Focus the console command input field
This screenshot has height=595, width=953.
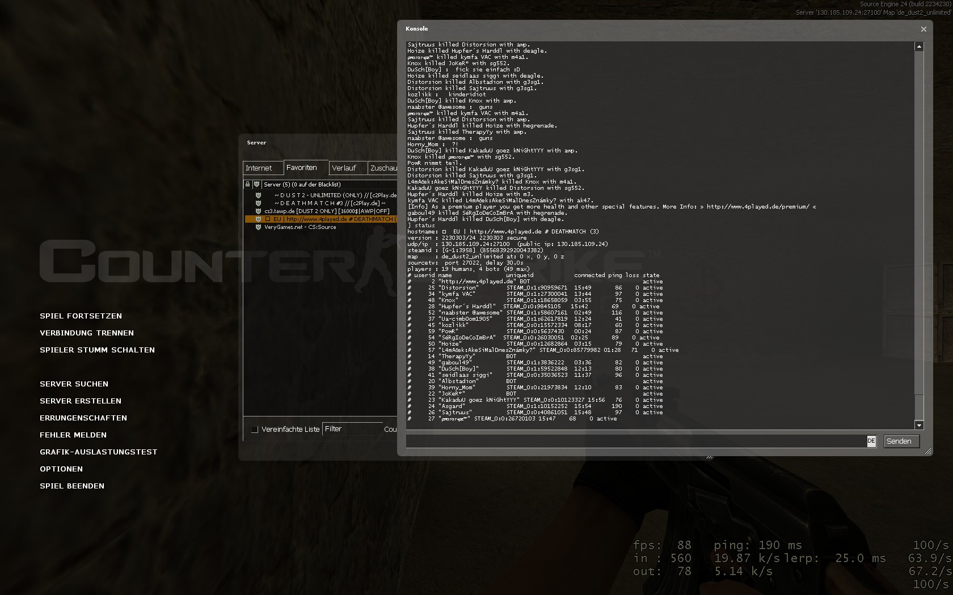click(x=636, y=441)
